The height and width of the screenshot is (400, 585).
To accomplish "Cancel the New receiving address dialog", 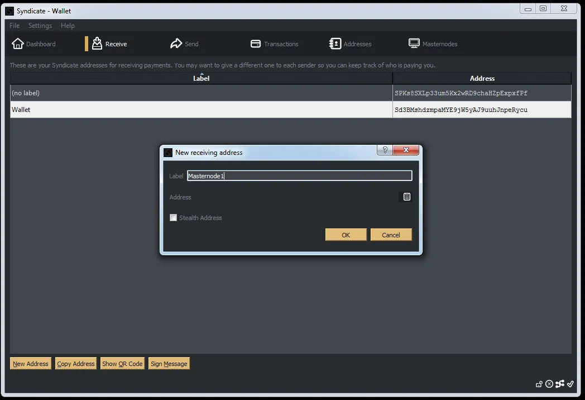I will (x=391, y=235).
